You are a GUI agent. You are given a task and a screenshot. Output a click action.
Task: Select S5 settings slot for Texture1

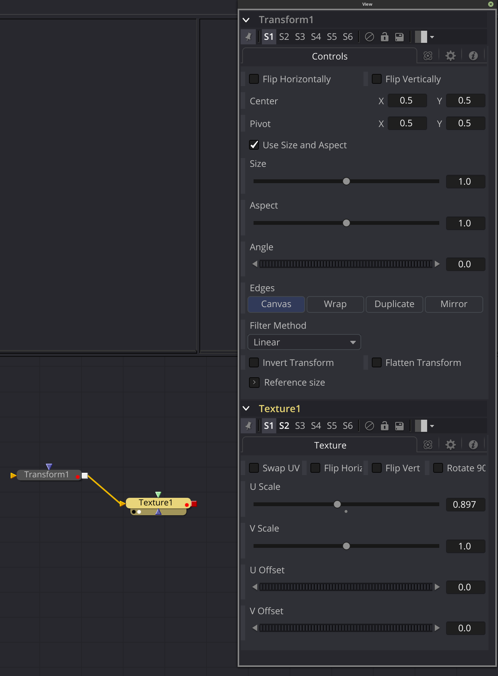(332, 426)
